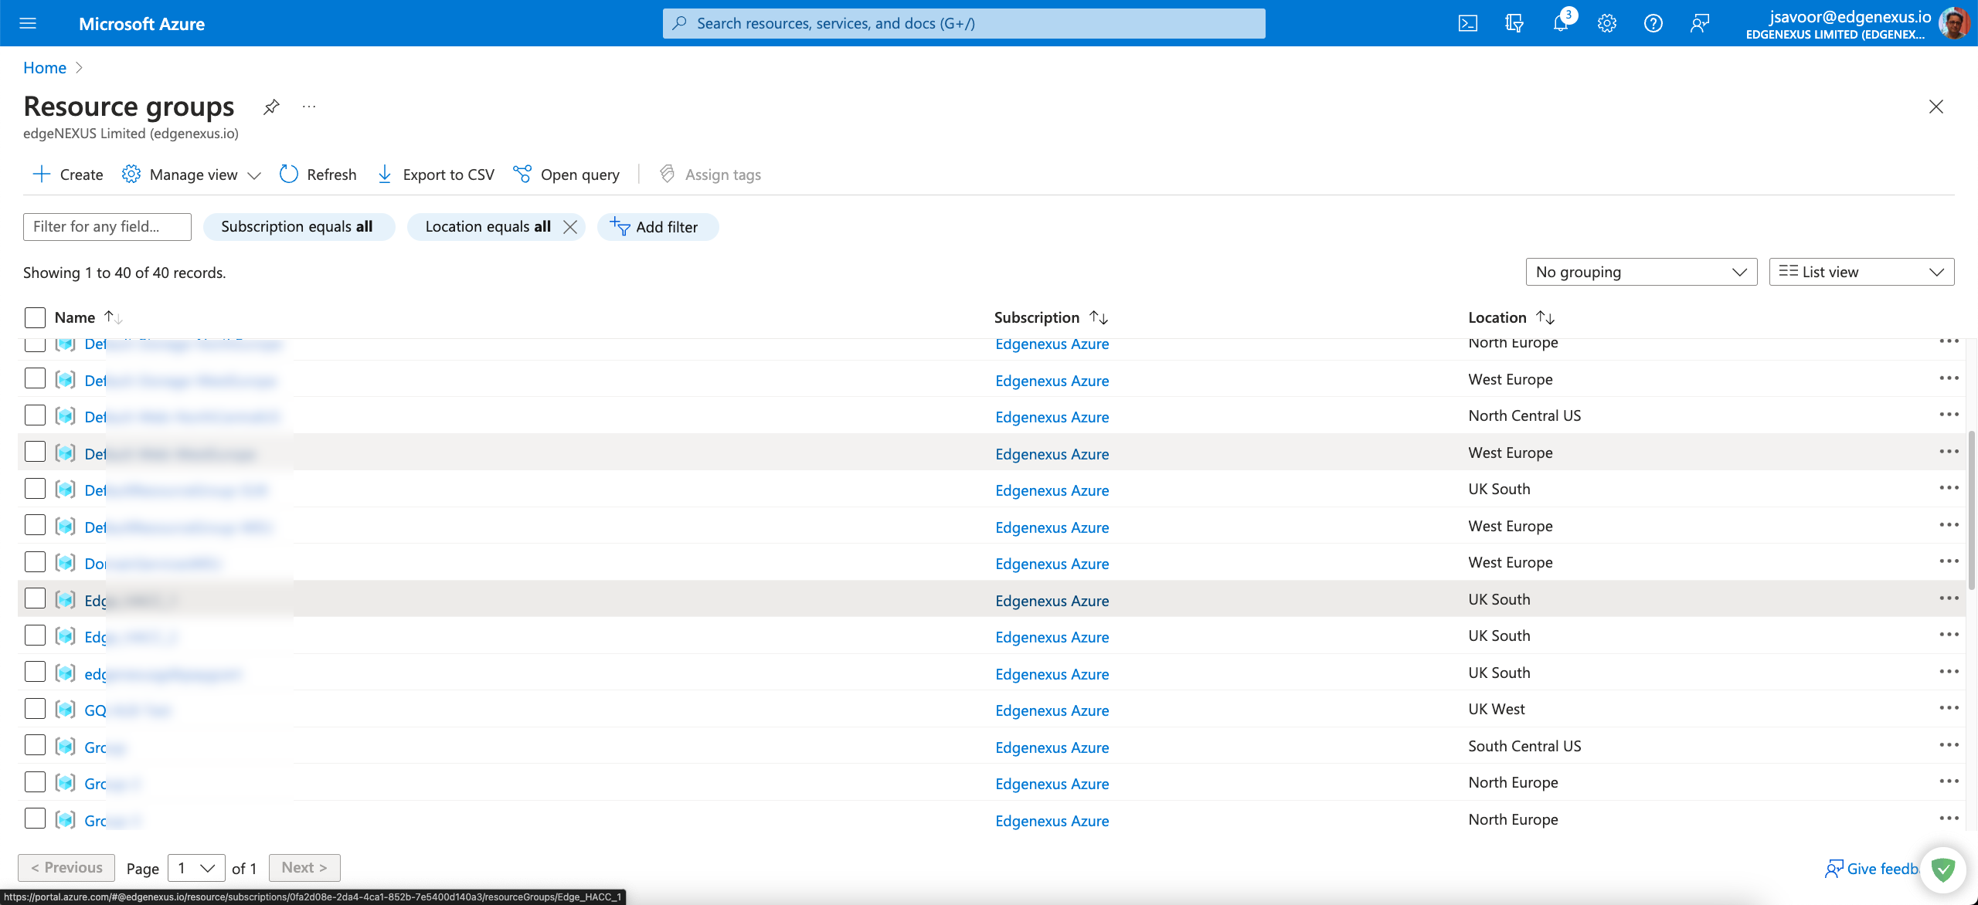Open the page number dropdown
Image resolution: width=1978 pixels, height=905 pixels.
pyautogui.click(x=196, y=868)
